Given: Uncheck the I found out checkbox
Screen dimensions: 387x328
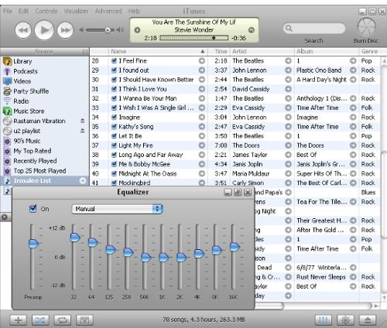Looking at the screenshot, I should 114,70.
